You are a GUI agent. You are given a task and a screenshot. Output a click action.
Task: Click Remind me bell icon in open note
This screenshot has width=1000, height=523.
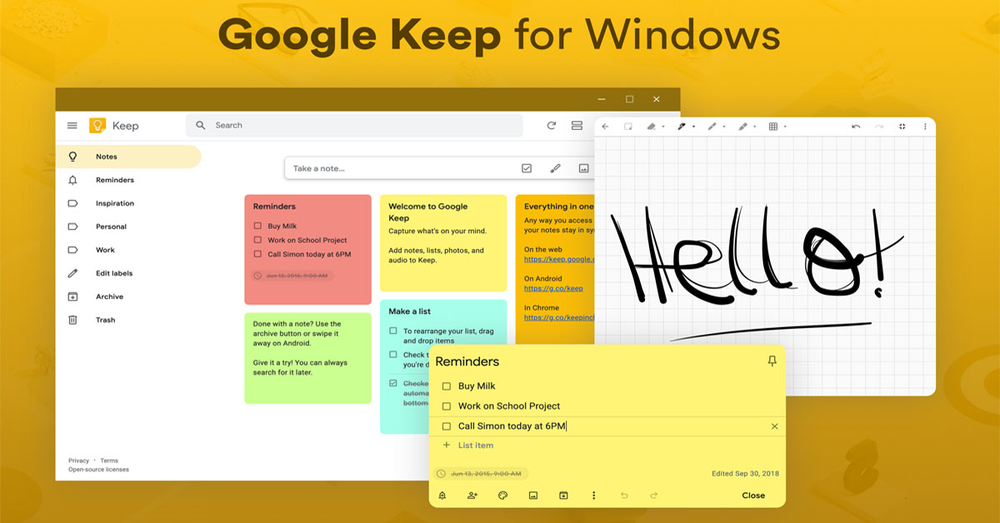click(x=442, y=496)
